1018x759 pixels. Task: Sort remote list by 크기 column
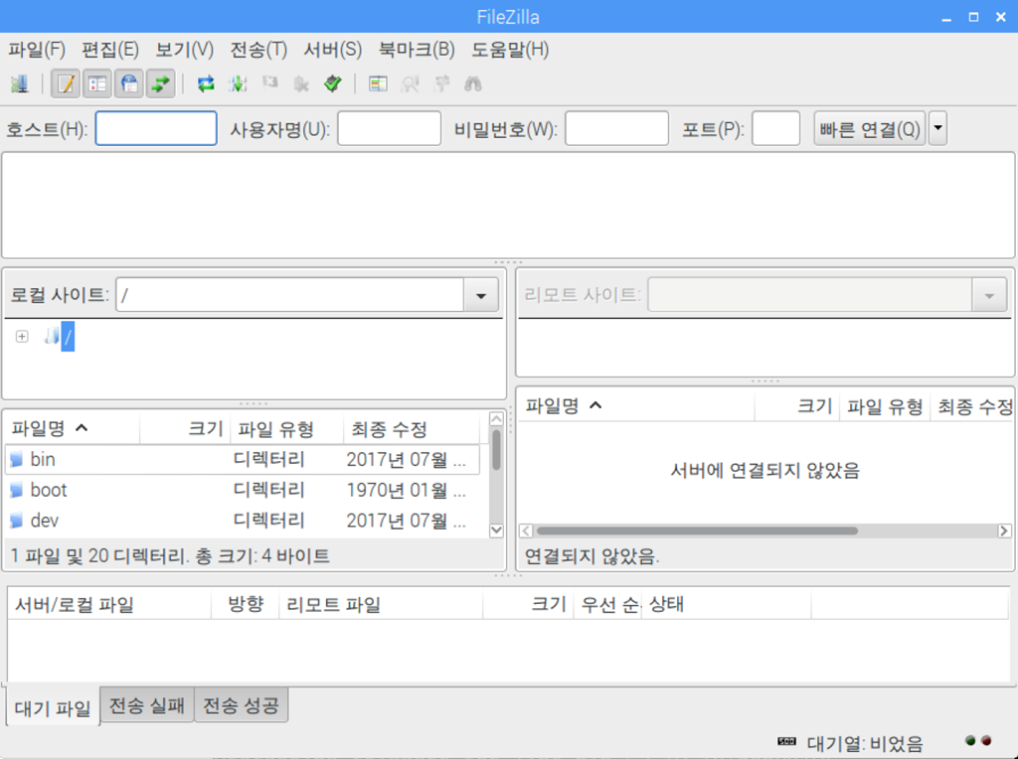(x=797, y=406)
